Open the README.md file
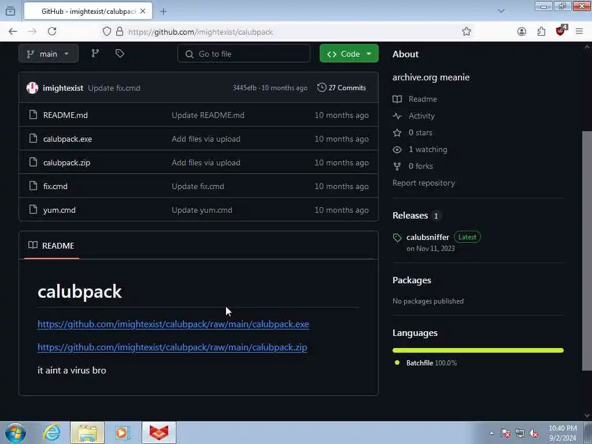Screen dimensions: 592x444 point(65,115)
